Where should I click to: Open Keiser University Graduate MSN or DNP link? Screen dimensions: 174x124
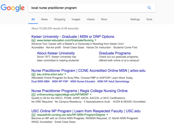click(x=73, y=37)
